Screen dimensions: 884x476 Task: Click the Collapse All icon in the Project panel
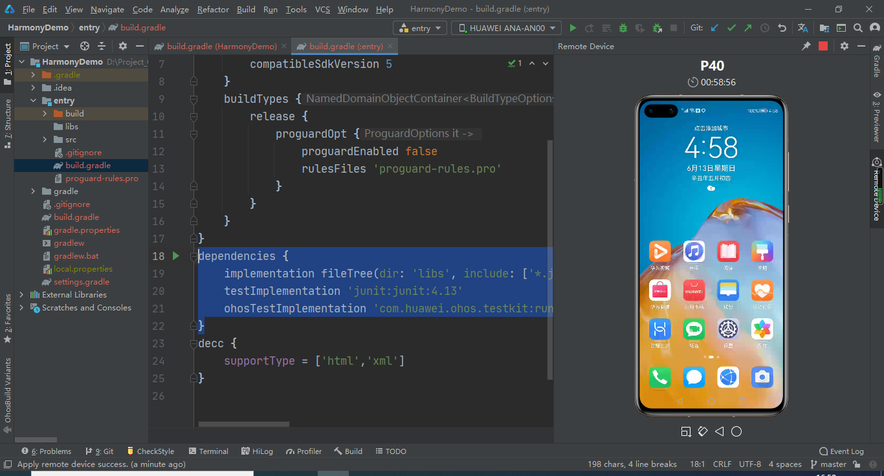[x=102, y=46]
